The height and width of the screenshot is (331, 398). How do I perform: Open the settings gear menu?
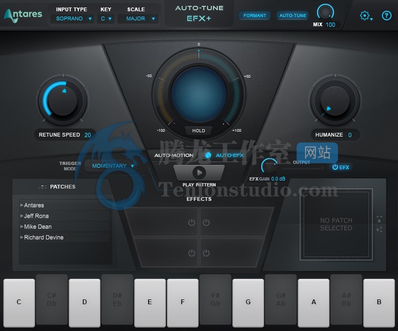[366, 16]
